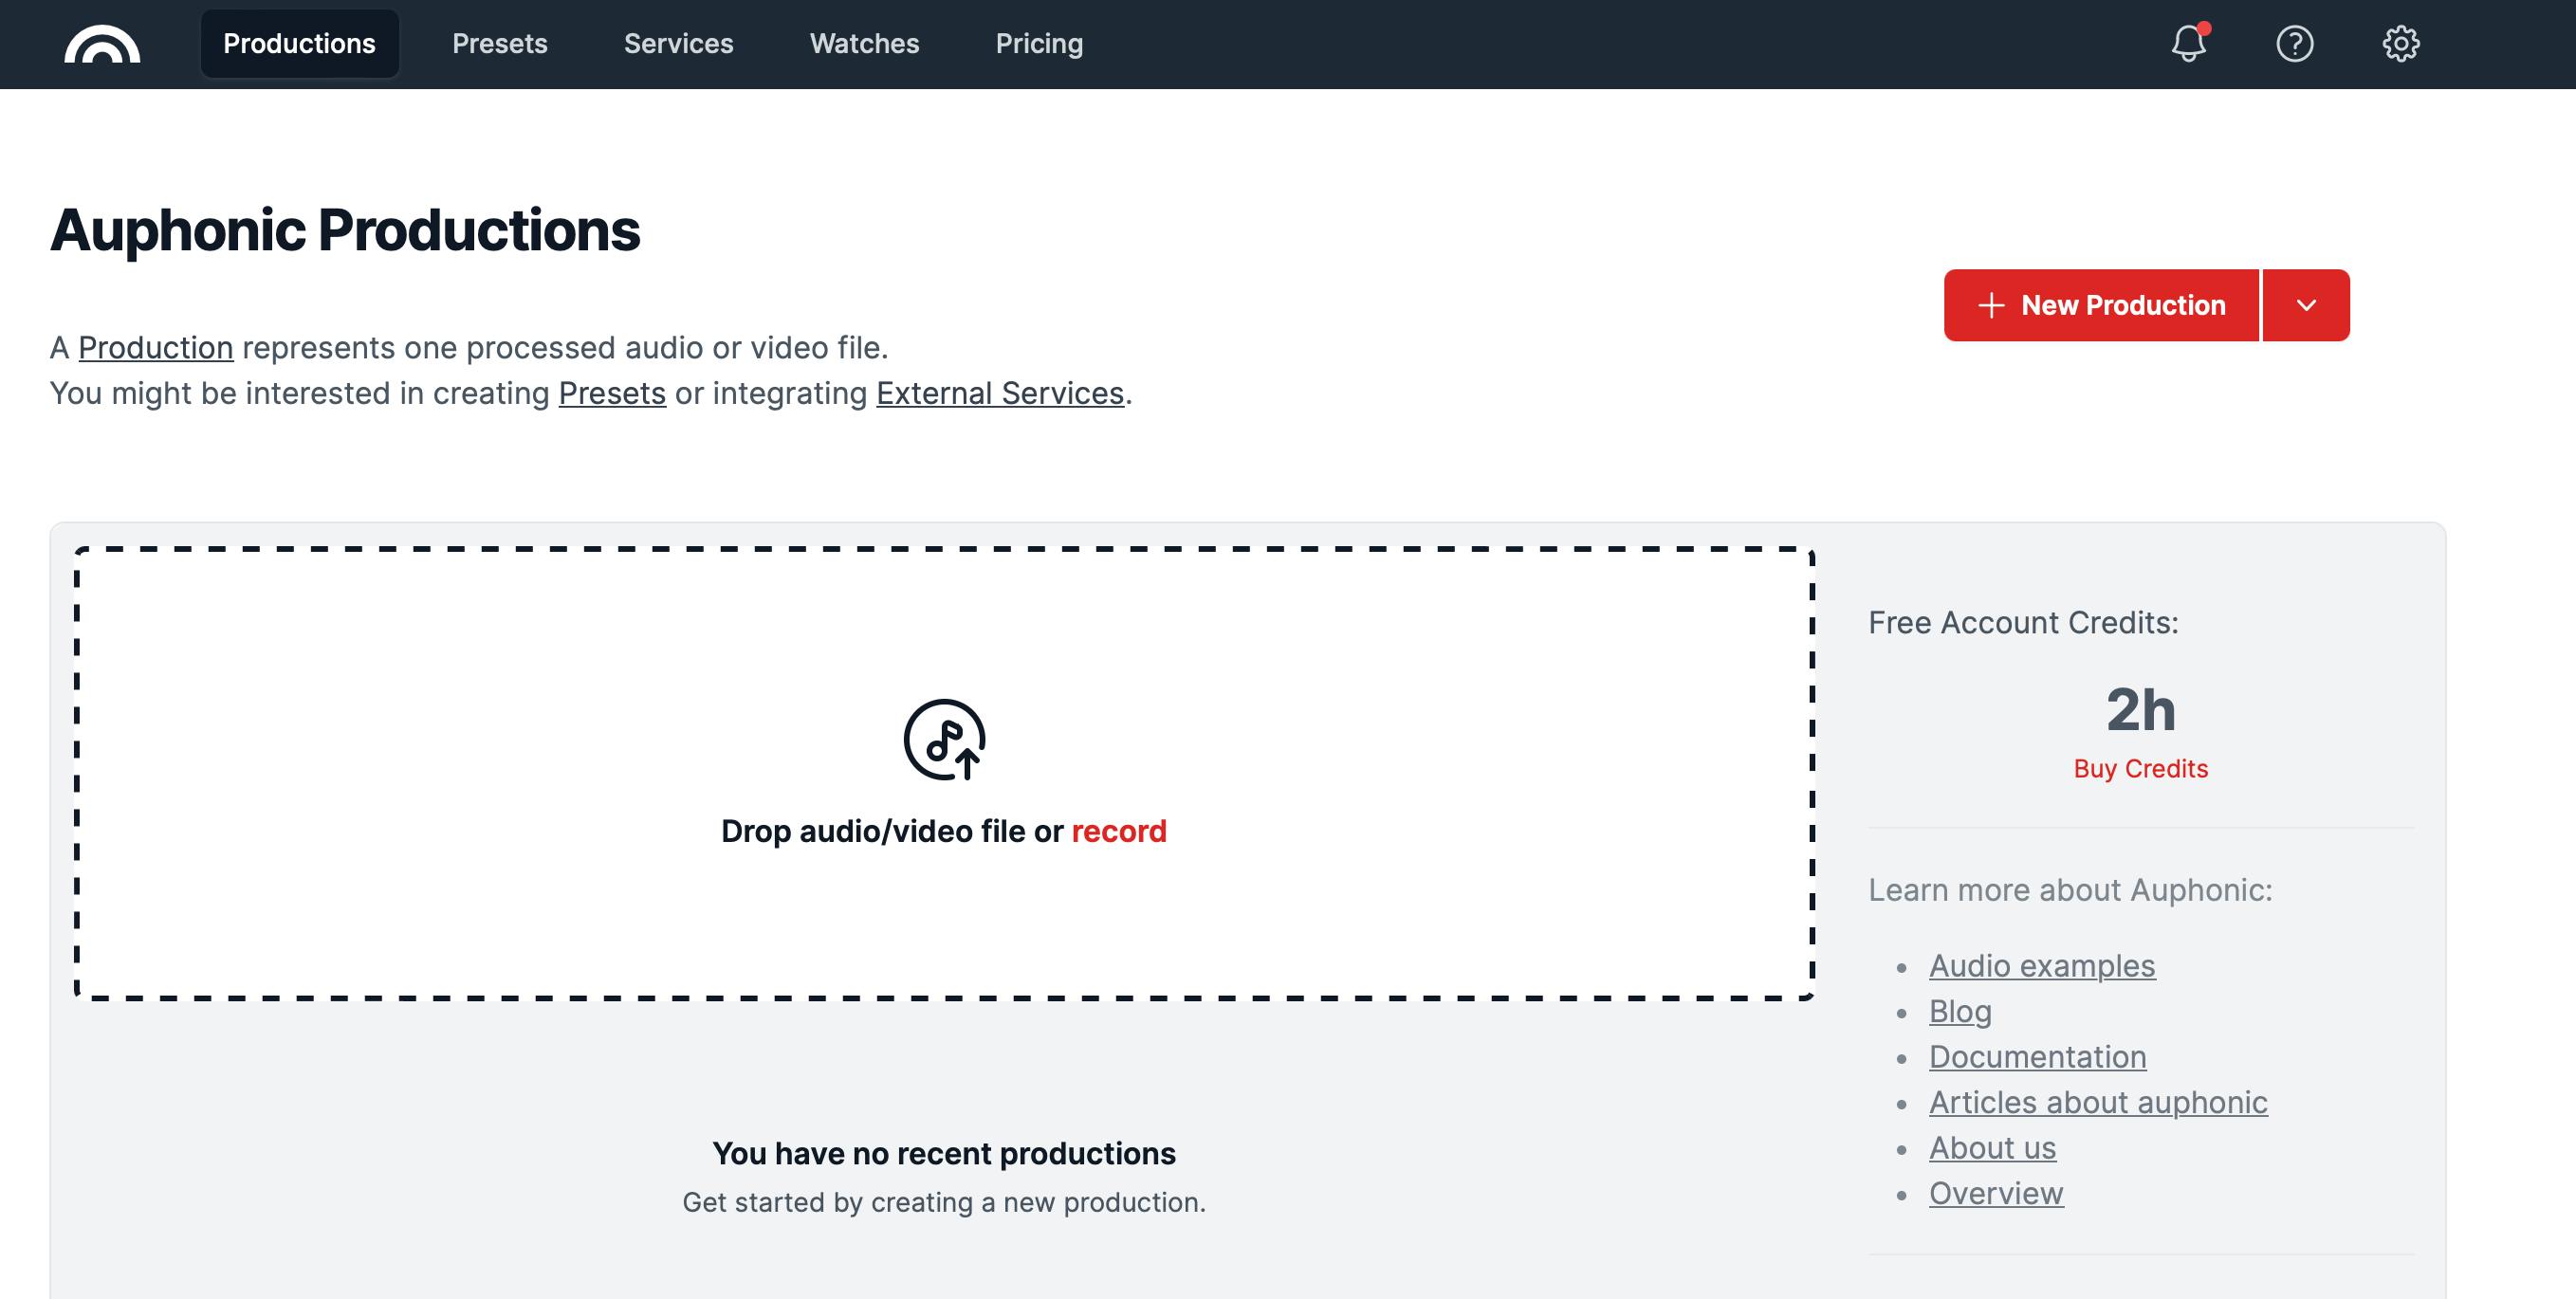Click Buy Credits link
This screenshot has width=2576, height=1299.
pos(2140,768)
